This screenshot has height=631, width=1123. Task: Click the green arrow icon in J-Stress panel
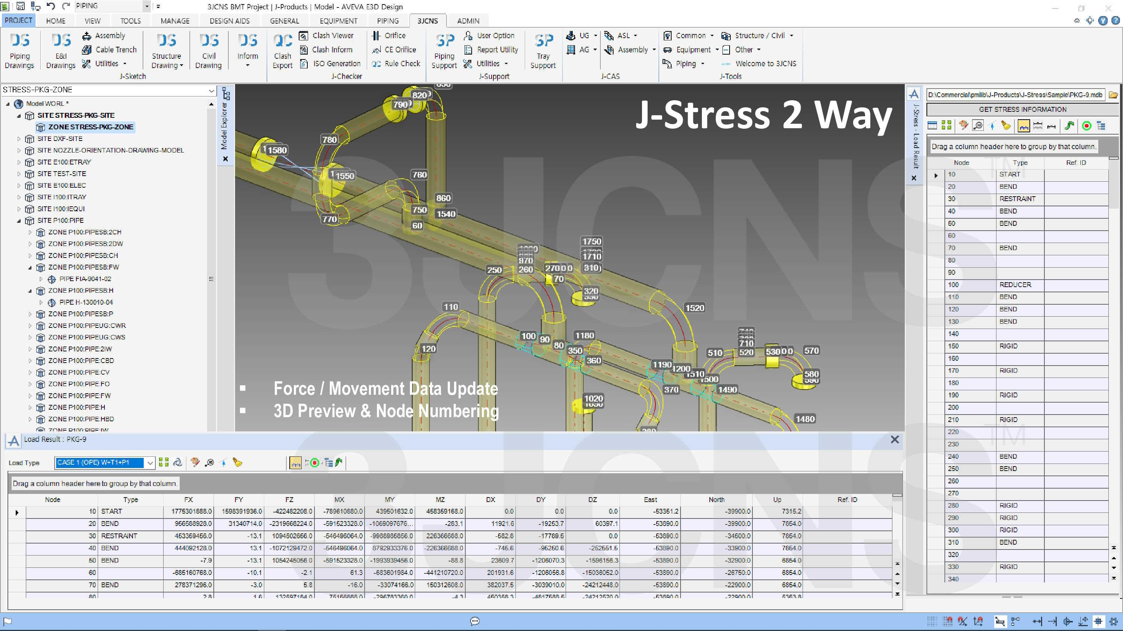coord(1069,126)
